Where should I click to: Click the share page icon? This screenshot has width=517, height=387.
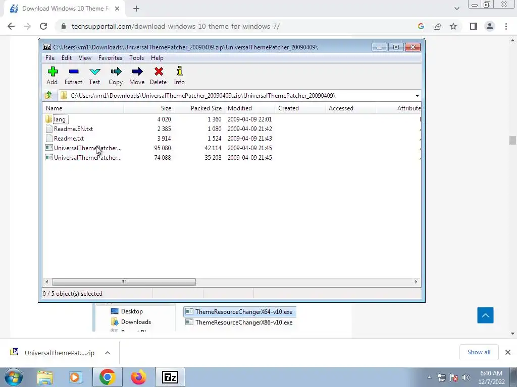point(437,26)
